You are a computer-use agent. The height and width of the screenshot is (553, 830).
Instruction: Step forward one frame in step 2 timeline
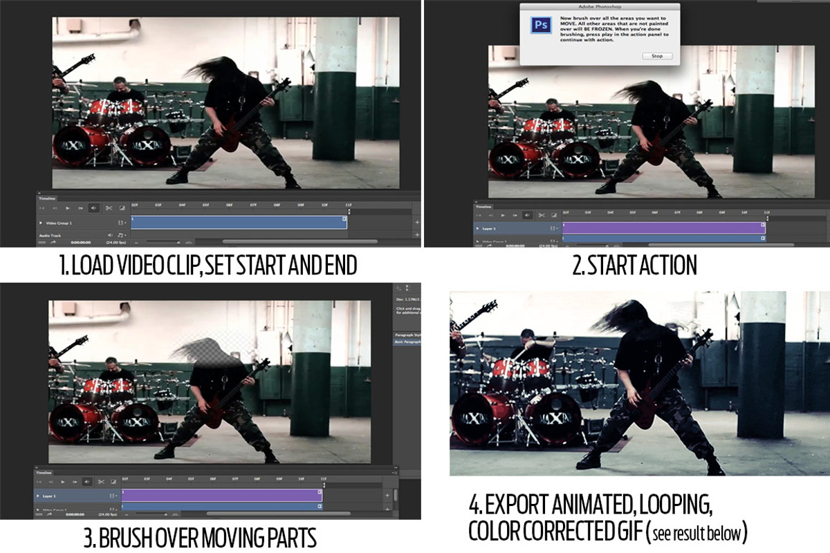[515, 215]
